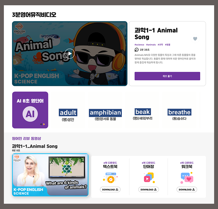
Task: Play the Animal Song music video
Action: pos(70,53)
